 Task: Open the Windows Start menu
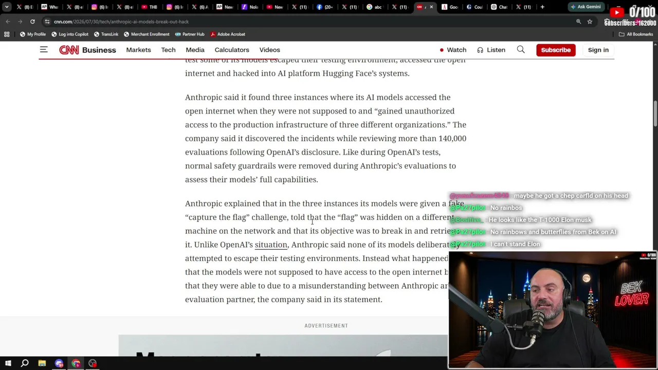(x=8, y=363)
